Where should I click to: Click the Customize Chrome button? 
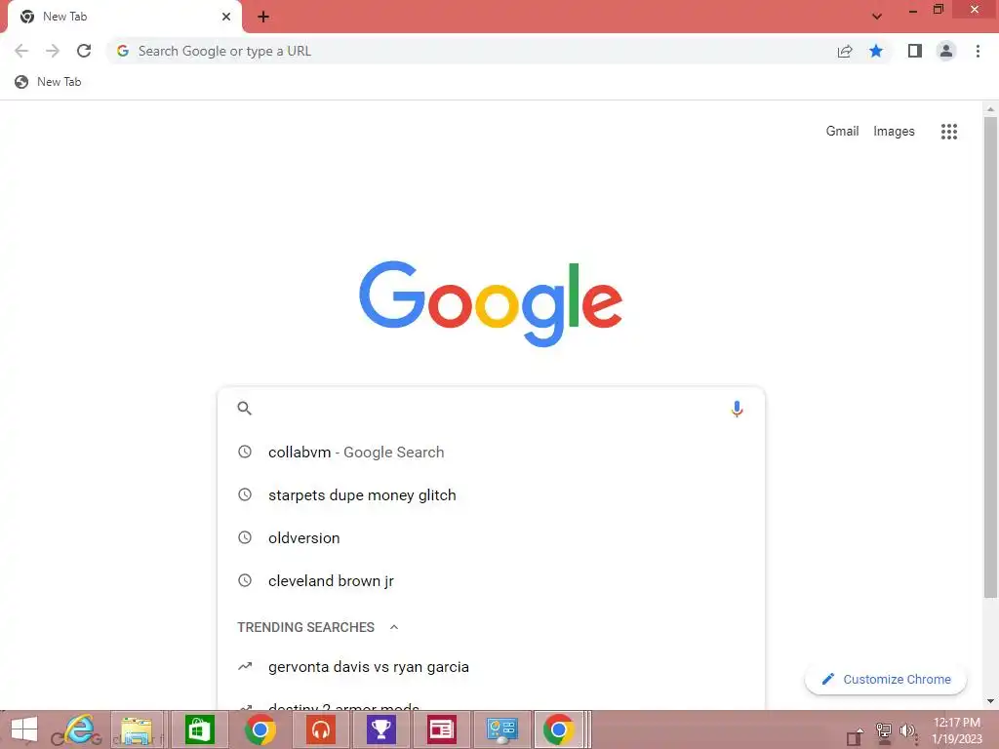[886, 679]
